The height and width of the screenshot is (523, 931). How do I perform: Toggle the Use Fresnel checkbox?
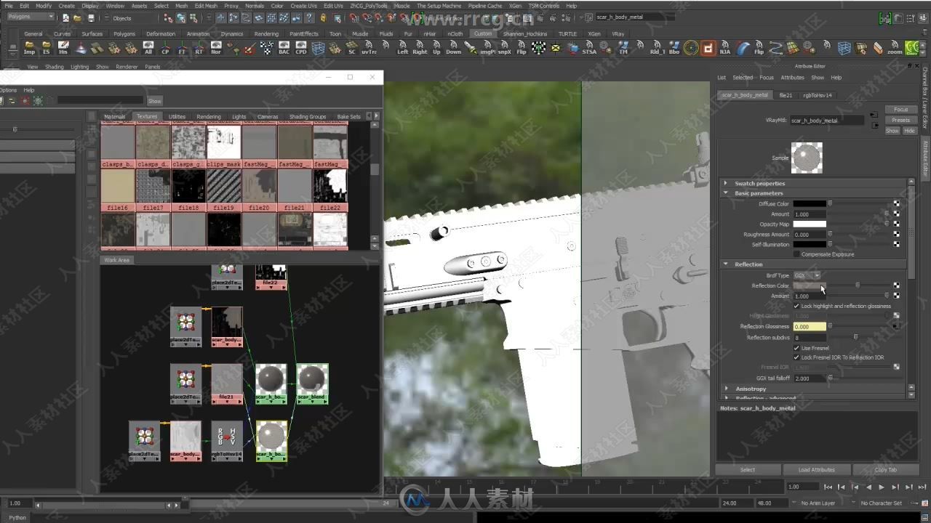pos(796,348)
